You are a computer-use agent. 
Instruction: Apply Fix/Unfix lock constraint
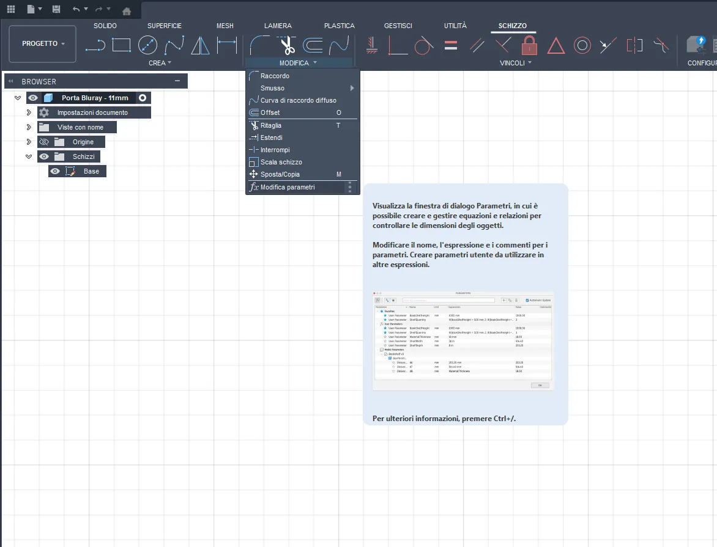pos(529,45)
